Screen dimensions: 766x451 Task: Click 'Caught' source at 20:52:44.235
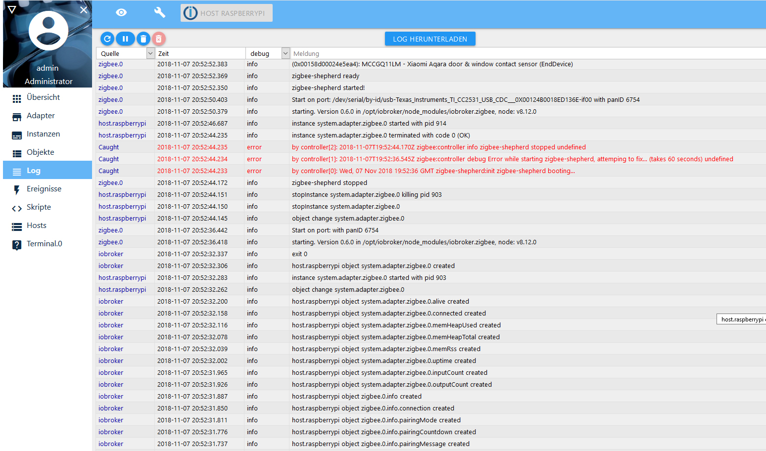108,147
